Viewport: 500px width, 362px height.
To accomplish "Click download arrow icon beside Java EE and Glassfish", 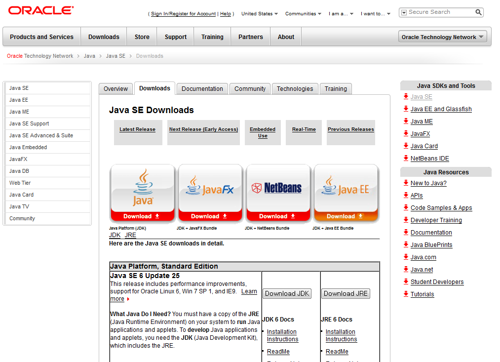I will tap(406, 109).
